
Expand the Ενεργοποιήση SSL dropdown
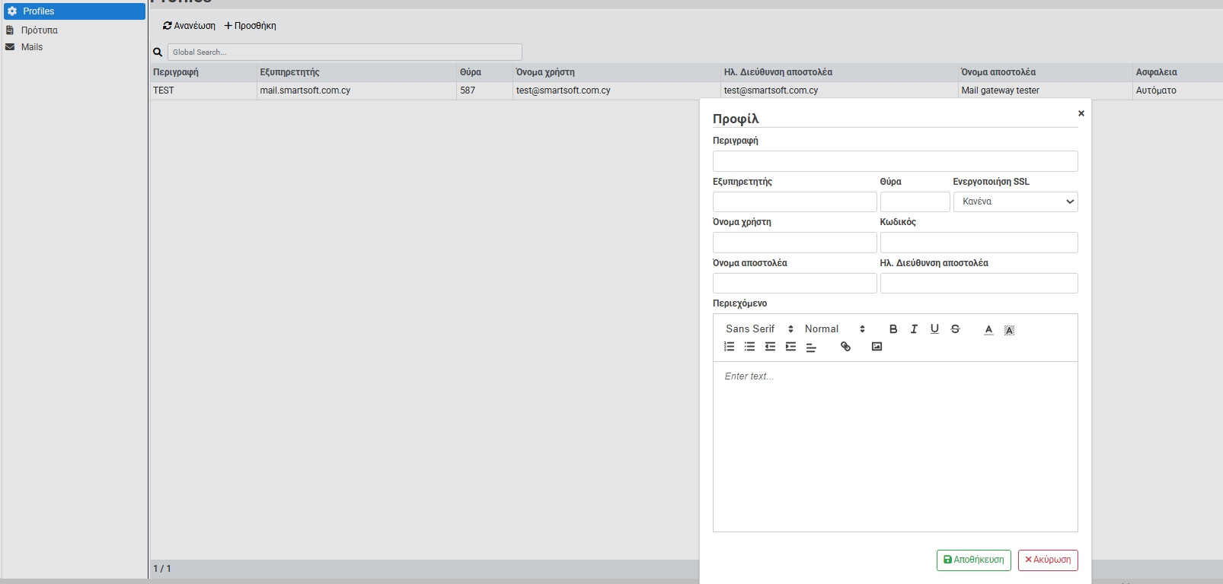[1015, 202]
